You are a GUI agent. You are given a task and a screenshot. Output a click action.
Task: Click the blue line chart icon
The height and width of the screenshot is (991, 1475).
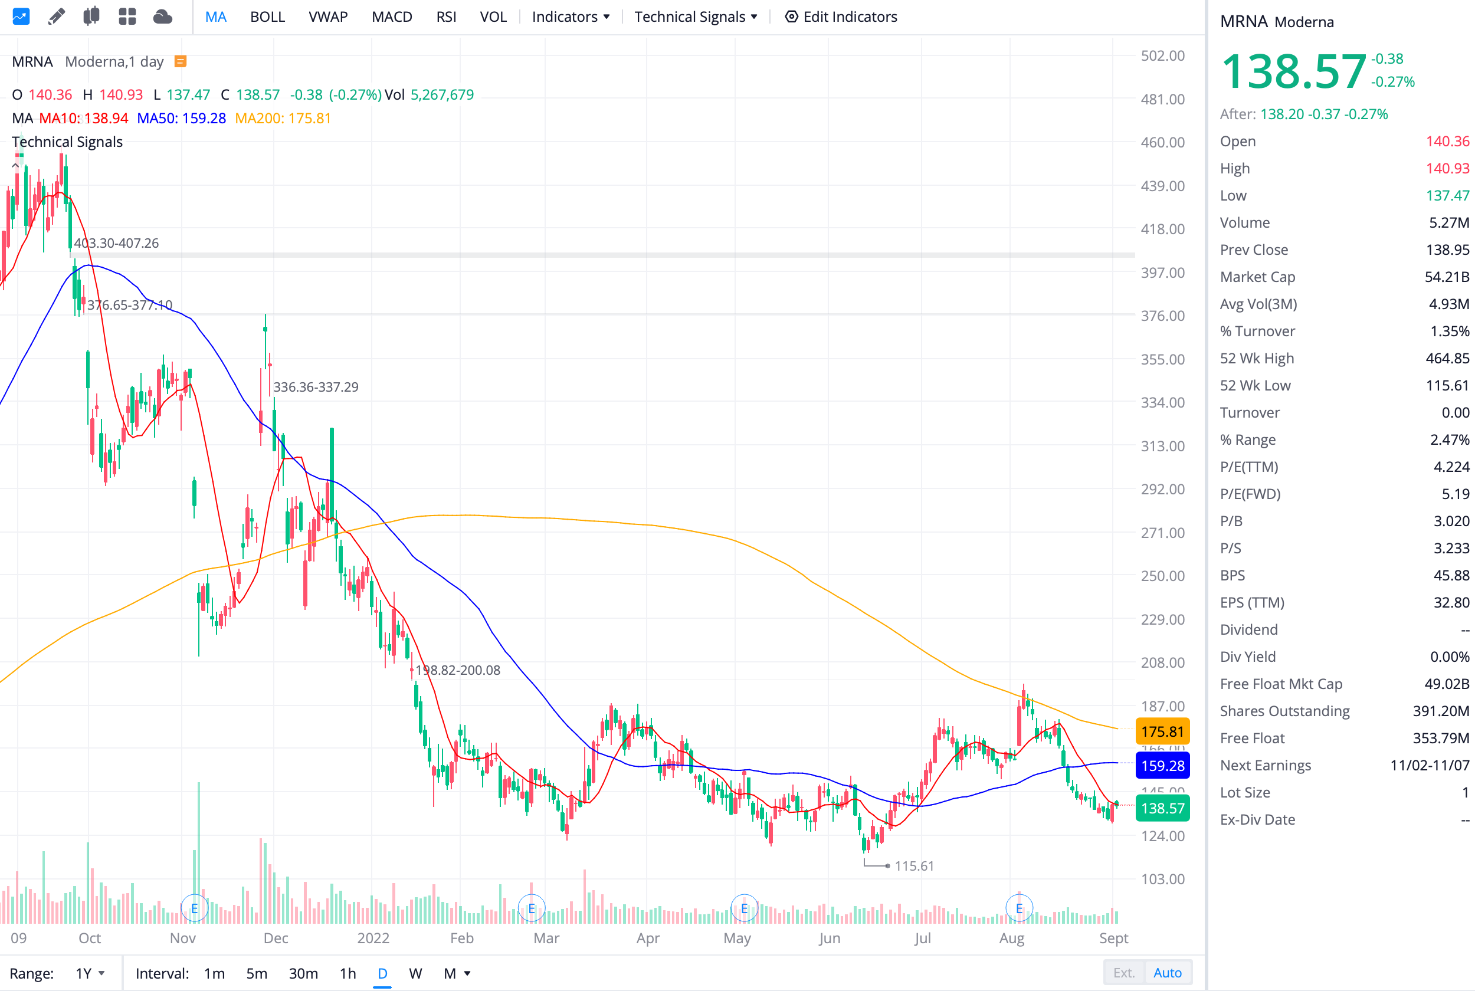(21, 17)
